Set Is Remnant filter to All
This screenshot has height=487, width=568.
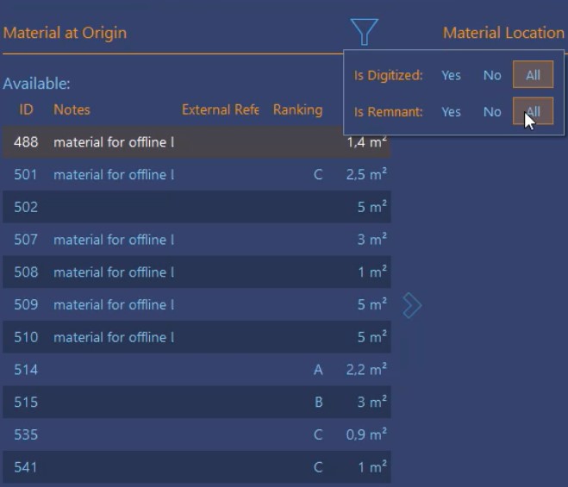point(533,111)
